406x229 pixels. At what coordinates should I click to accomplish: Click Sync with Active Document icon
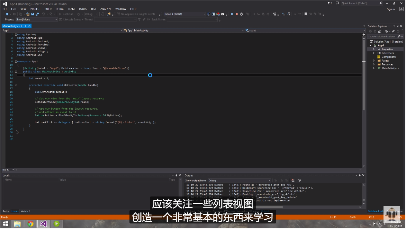(x=393, y=31)
